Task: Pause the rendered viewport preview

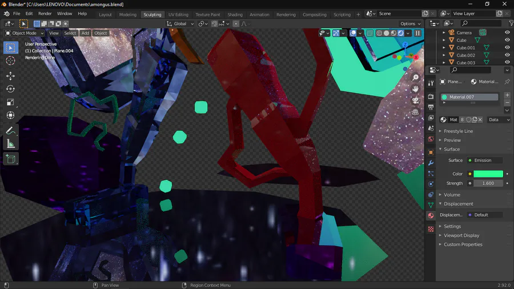Action: [417, 33]
